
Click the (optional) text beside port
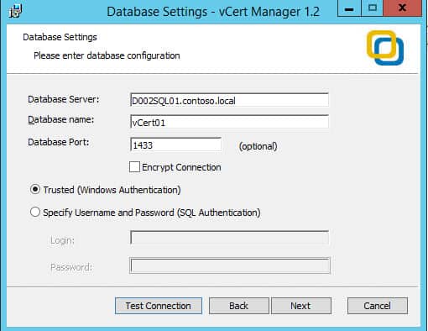coord(258,146)
